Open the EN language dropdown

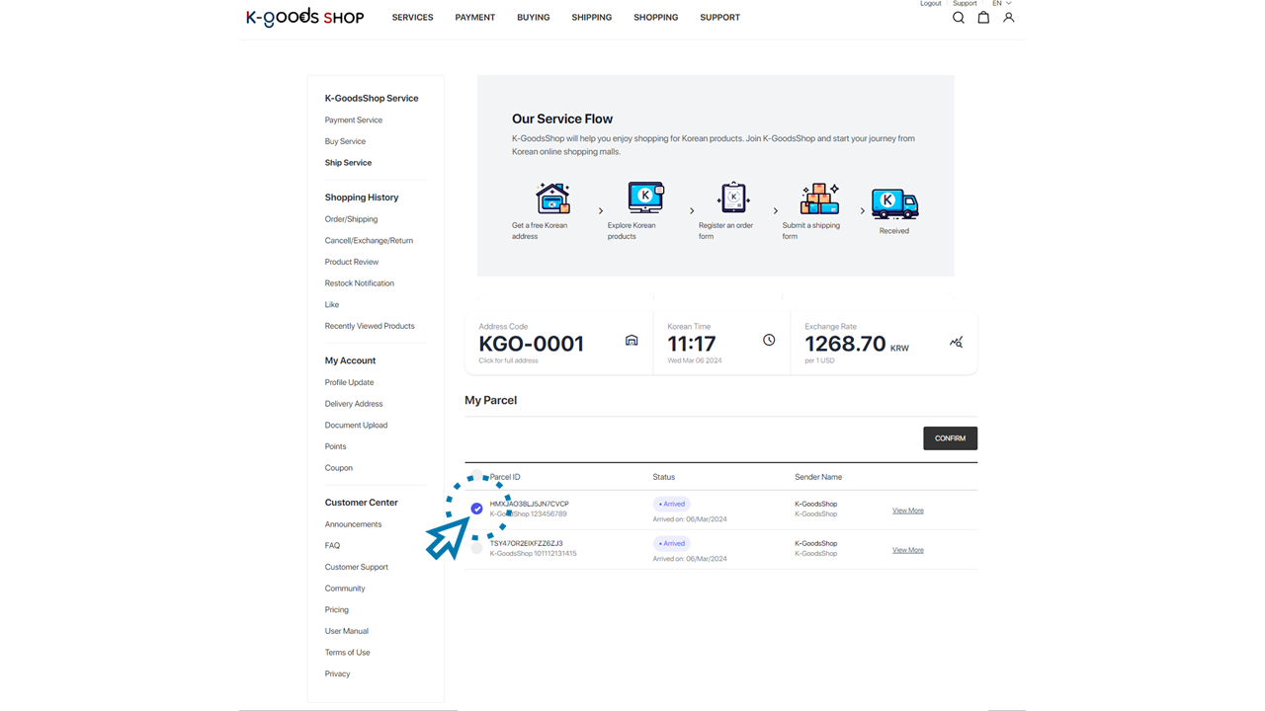pos(1001,4)
